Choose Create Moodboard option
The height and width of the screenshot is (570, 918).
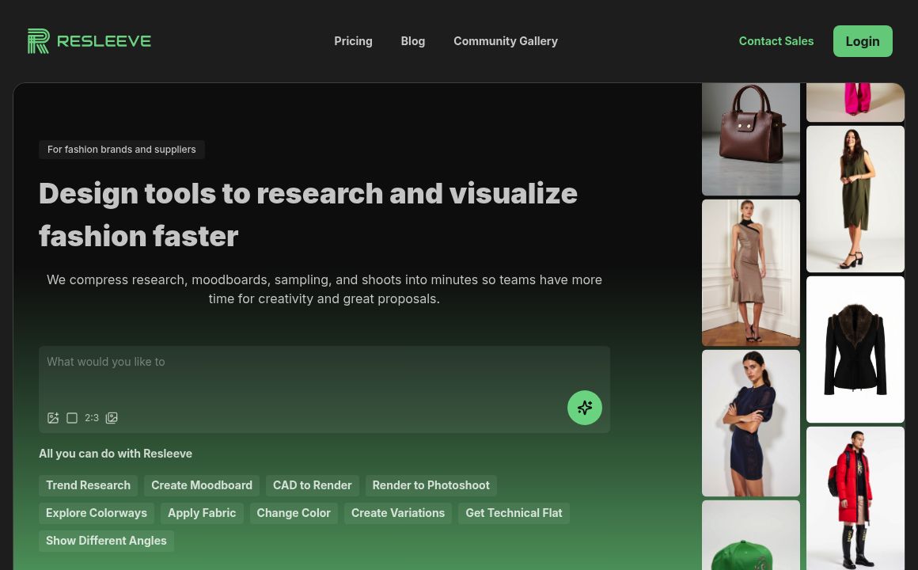click(202, 485)
